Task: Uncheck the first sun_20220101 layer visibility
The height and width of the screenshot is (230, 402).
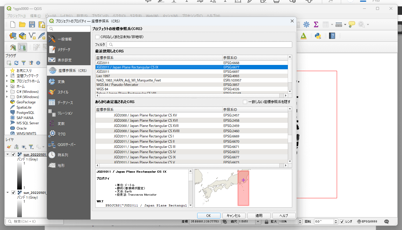Action: [13, 154]
